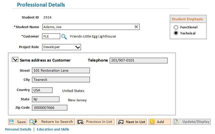The height and width of the screenshot is (134, 215).
Task: Click the State field showing NJ
Action: tap(46, 99)
